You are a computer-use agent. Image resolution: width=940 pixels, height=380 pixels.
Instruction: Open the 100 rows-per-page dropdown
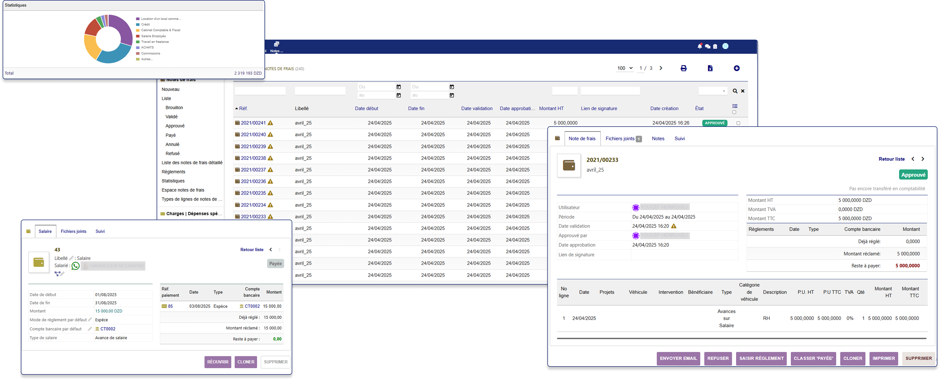point(625,68)
